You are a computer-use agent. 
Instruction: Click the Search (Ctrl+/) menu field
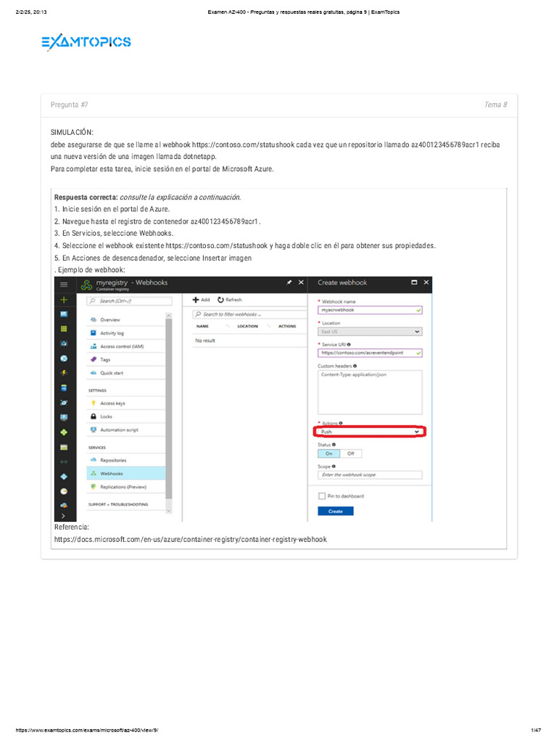[x=129, y=301]
